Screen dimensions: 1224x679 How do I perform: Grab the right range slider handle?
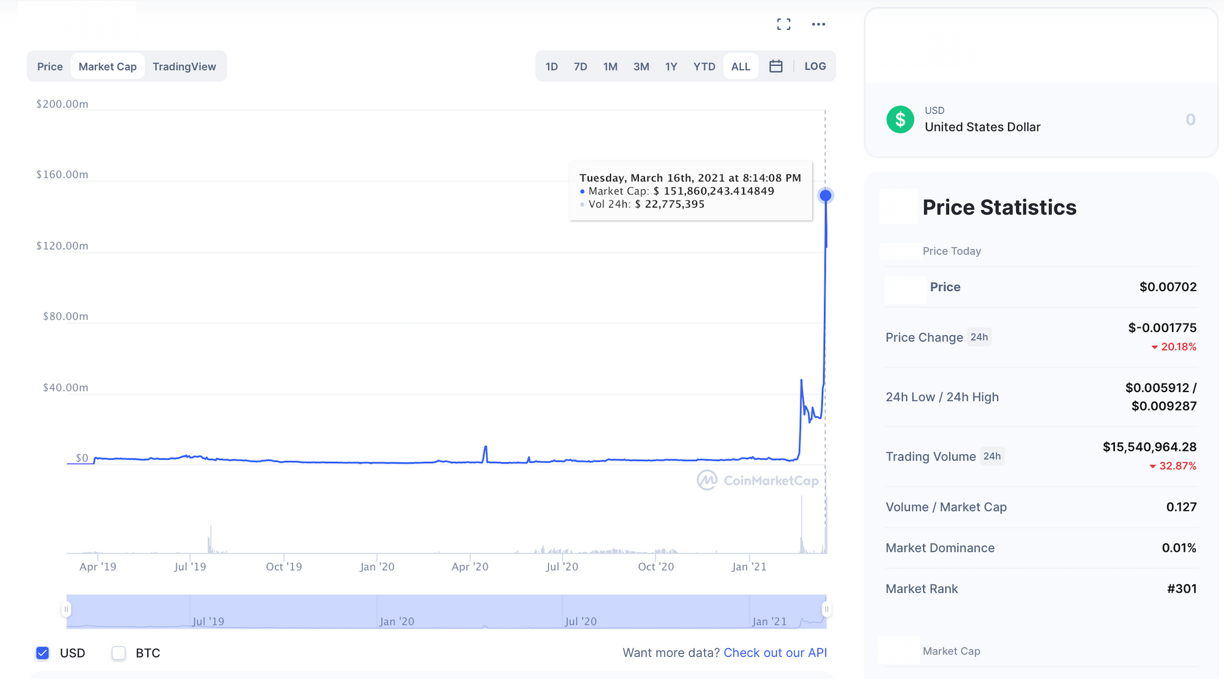point(827,609)
